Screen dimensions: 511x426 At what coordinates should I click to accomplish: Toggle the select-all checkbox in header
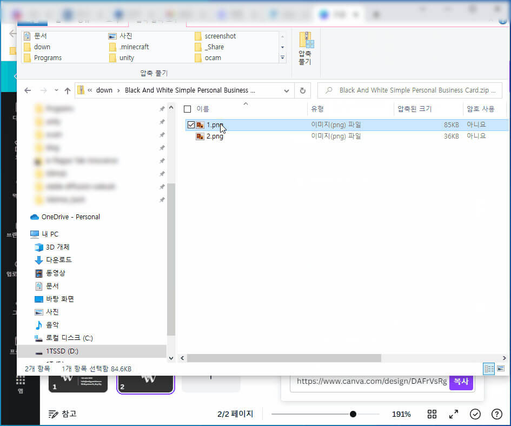point(188,109)
